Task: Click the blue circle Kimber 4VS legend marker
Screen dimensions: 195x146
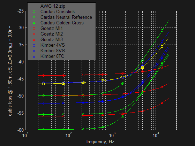Action: tap(34, 45)
